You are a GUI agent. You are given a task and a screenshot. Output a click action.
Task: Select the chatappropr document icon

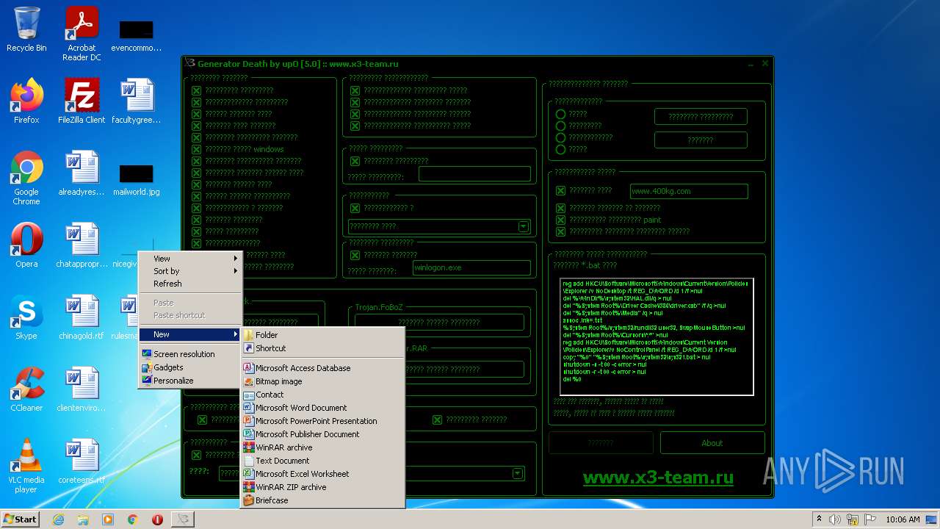[x=82, y=245]
